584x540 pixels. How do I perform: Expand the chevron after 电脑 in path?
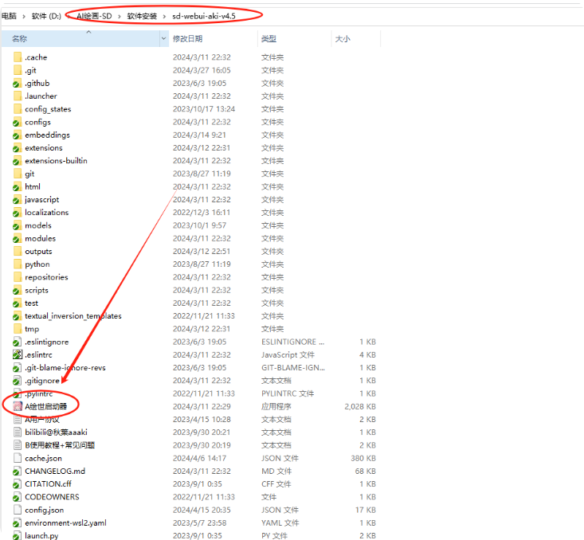24,16
